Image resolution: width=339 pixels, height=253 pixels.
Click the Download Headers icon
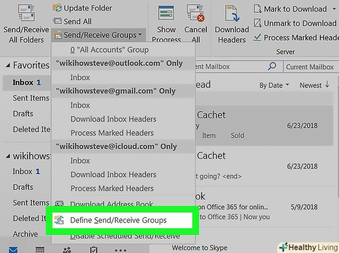coord(232,14)
